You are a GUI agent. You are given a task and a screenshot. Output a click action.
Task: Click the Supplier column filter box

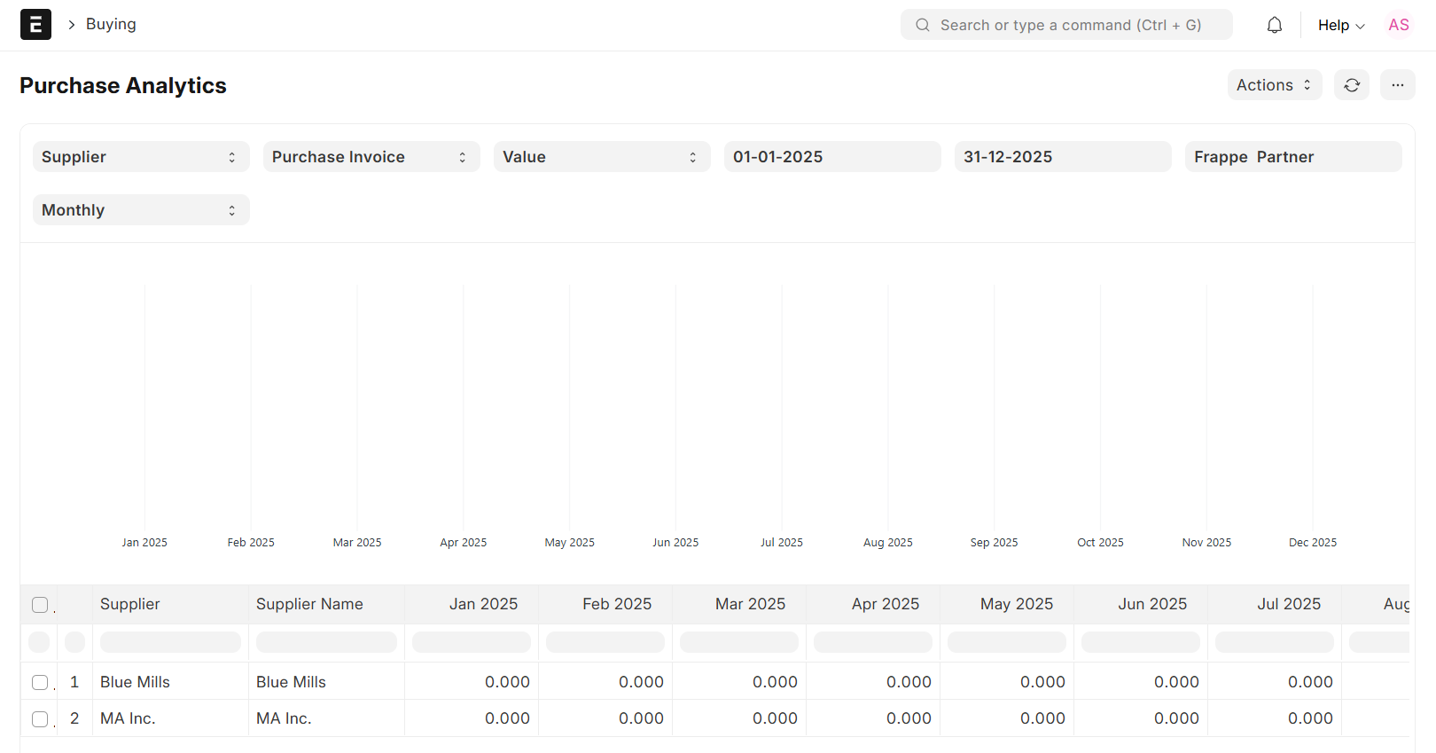click(170, 642)
